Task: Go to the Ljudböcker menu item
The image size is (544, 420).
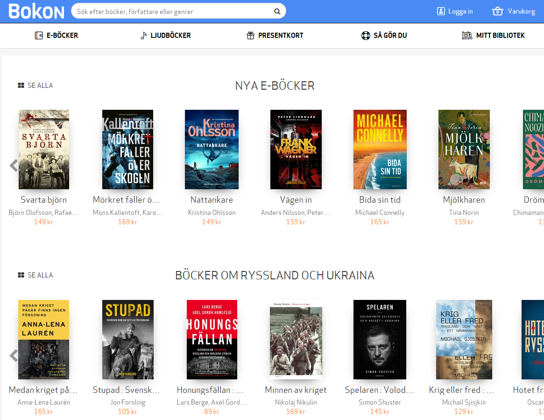Action: coord(166,36)
